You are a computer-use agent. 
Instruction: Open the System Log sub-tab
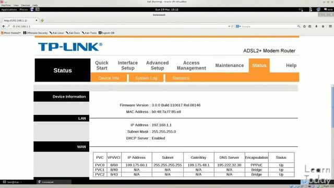click(146, 78)
